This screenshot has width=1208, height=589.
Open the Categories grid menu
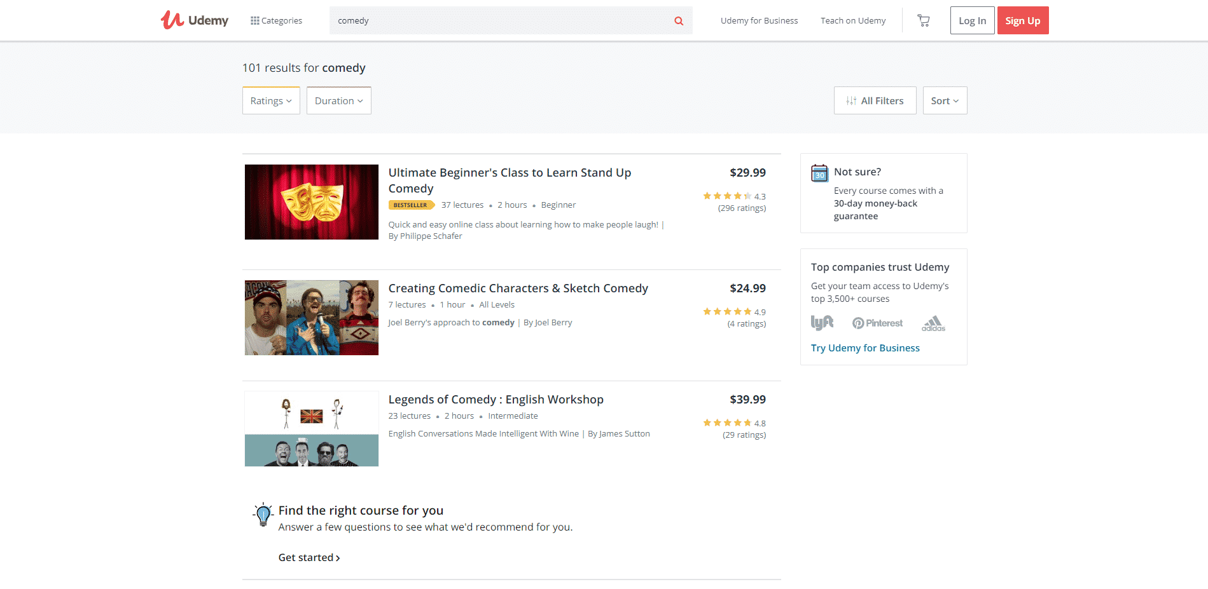pyautogui.click(x=277, y=20)
